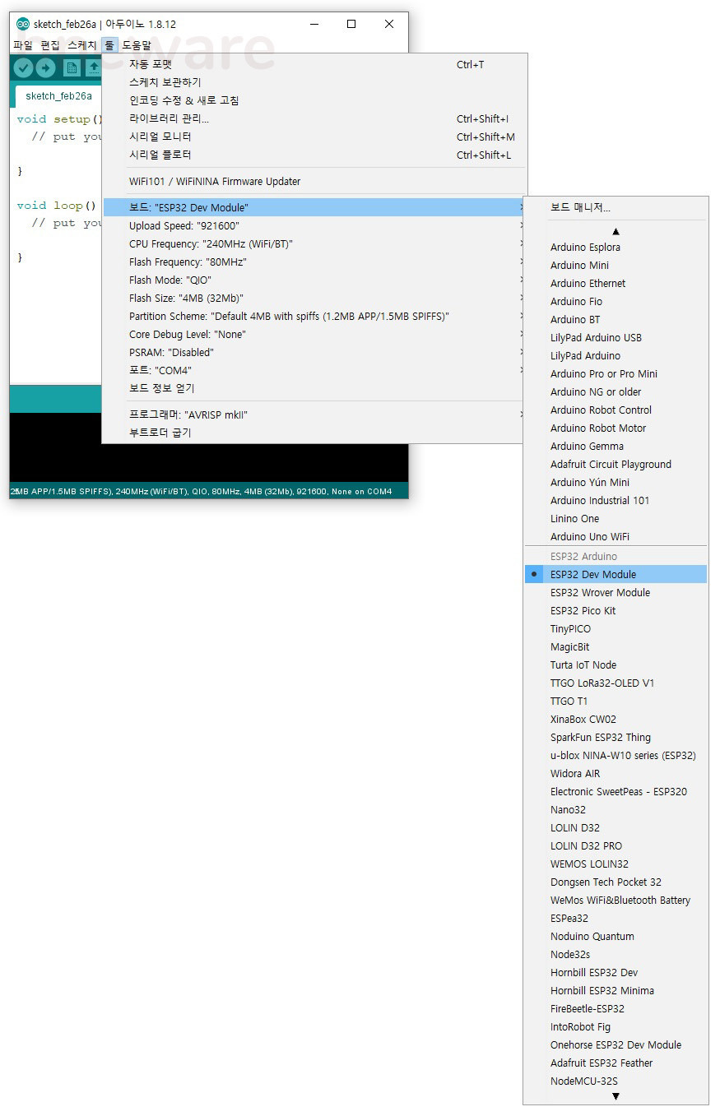Select WeMos WiFi&Bluetooth Battery board
720x1116 pixels.
coord(615,900)
